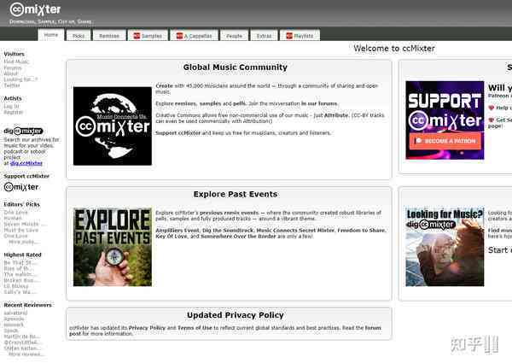The width and height of the screenshot is (512, 363).
Task: Open reviewer salvatorid's profile
Action: (15, 313)
